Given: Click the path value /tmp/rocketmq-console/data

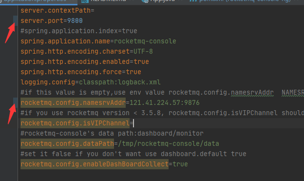Looking at the screenshot, I should click(x=169, y=144).
